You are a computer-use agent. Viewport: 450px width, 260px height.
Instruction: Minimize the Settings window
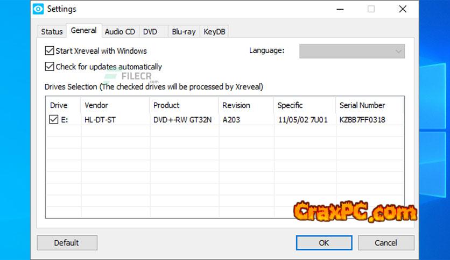tap(340, 9)
